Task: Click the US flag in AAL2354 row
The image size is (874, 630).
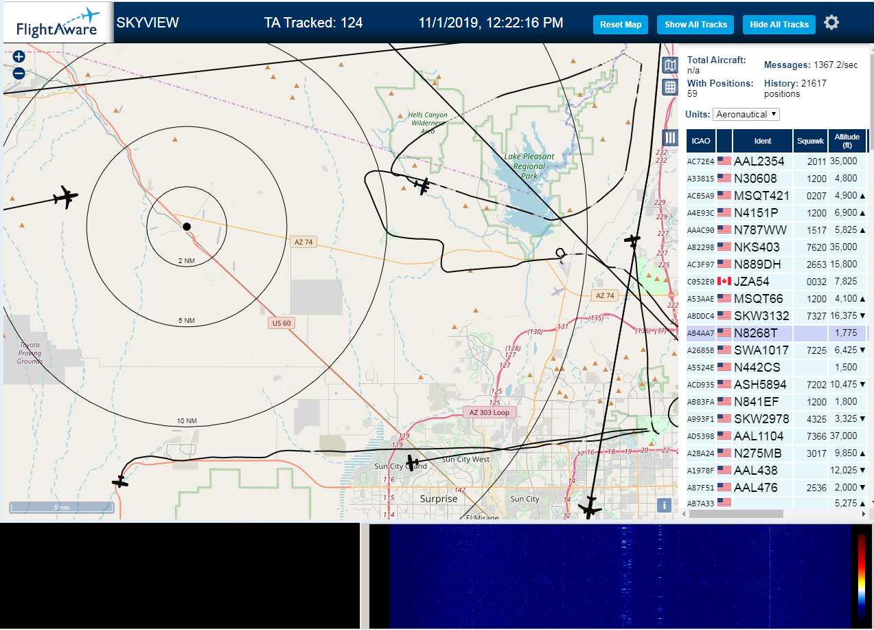Action: tap(724, 161)
